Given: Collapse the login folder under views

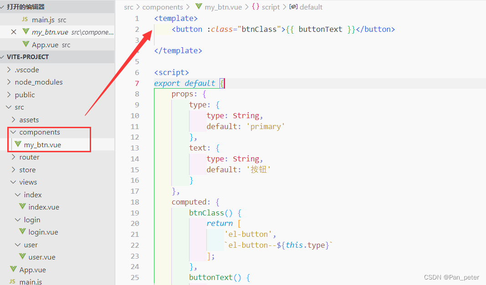Looking at the screenshot, I should tap(18, 220).
